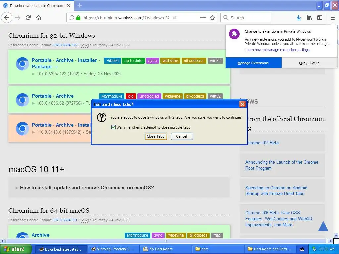Cancel the exit dialog
The height and width of the screenshot is (254, 339).
coord(182,136)
